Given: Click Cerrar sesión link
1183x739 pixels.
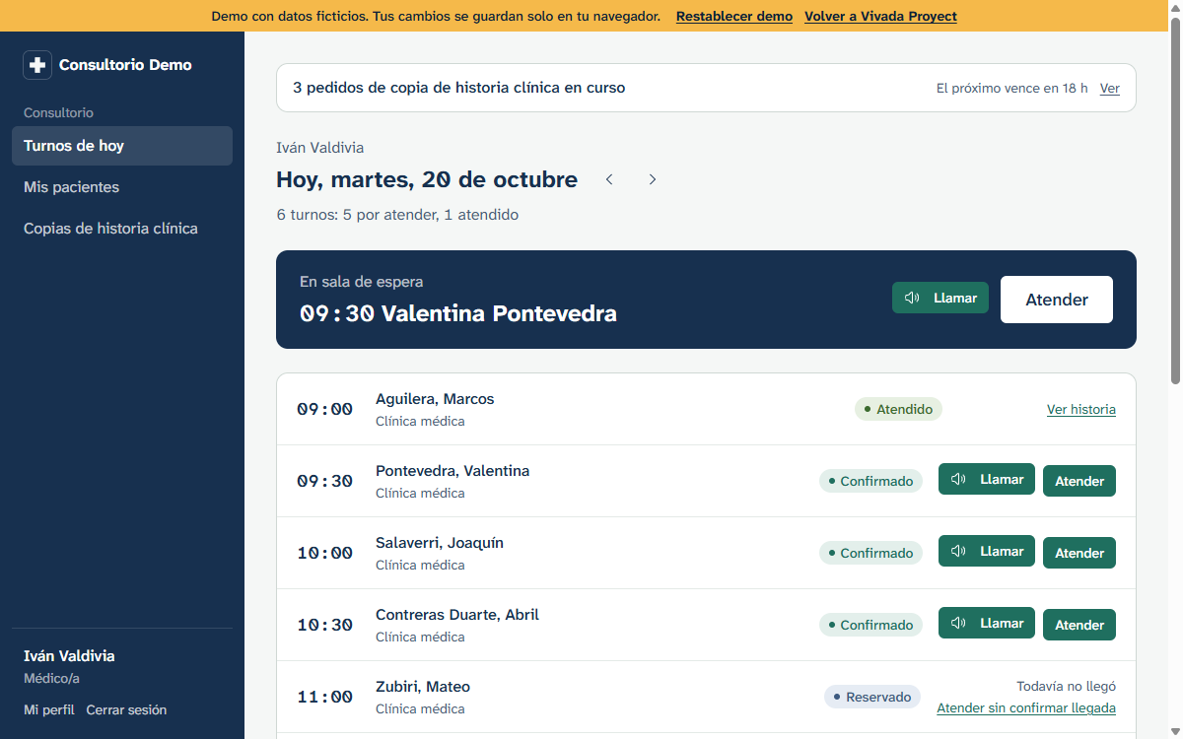Looking at the screenshot, I should click(126, 709).
